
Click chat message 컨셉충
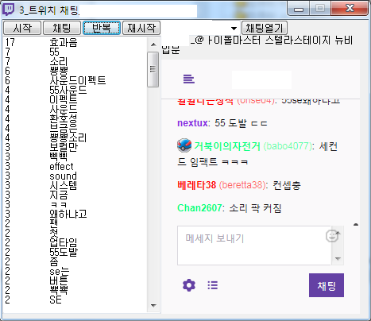[287, 185]
